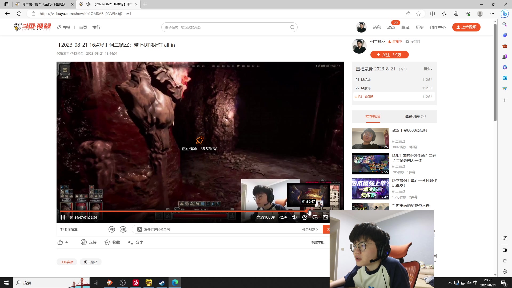Image resolution: width=512 pixels, height=288 pixels.
Task: Toggle danmaku display on or off
Action: [112, 229]
